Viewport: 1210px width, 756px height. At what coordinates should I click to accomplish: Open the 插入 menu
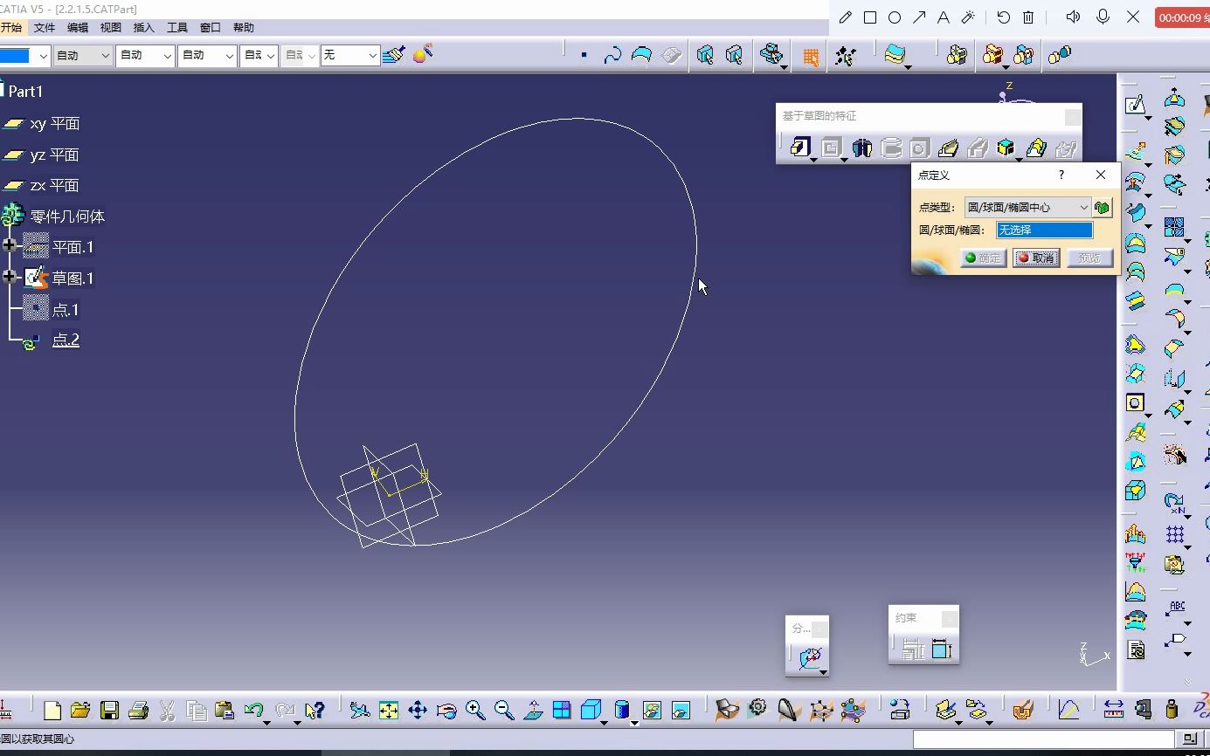click(143, 28)
